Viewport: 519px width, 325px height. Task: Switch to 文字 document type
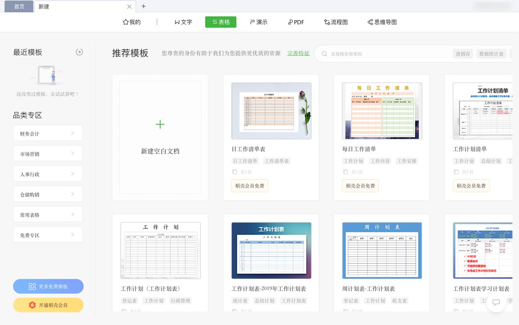pyautogui.click(x=183, y=22)
